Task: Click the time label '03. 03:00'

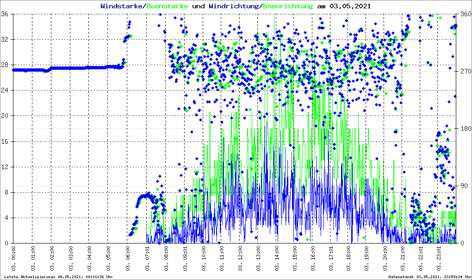Action: 71,258
